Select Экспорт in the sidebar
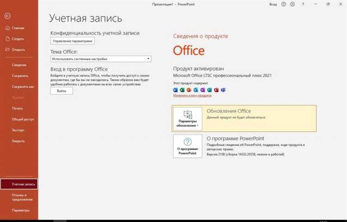347x222 pixels. pyautogui.click(x=19, y=130)
